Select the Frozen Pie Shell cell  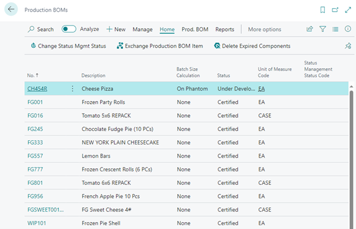(x=101, y=223)
